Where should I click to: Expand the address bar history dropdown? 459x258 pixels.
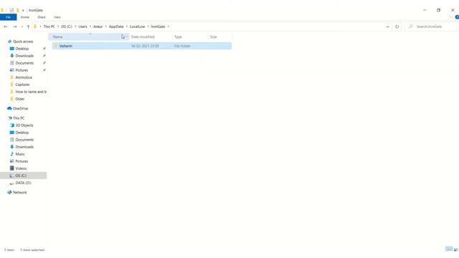click(387, 27)
